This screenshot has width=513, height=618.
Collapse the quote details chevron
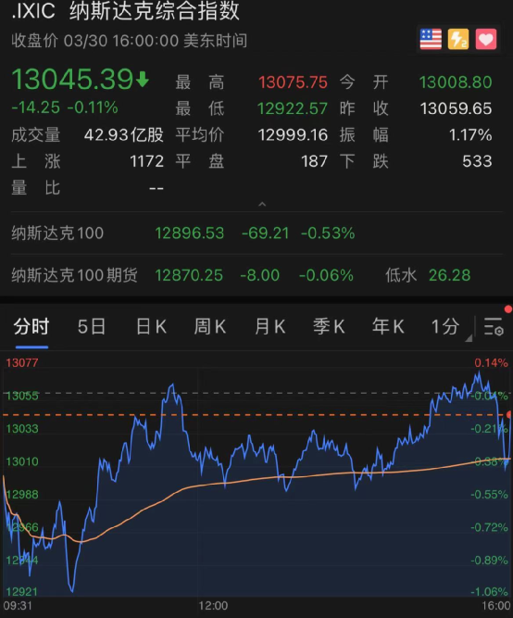point(262,204)
